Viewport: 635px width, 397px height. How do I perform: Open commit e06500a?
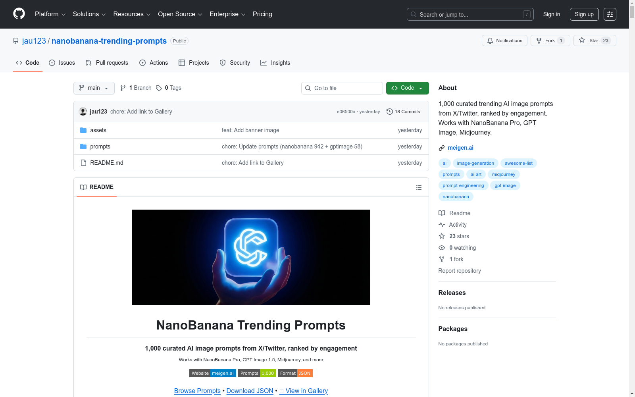tap(346, 112)
